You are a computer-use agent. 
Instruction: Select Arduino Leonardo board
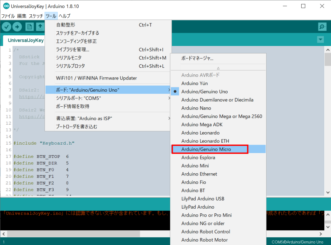click(218, 133)
